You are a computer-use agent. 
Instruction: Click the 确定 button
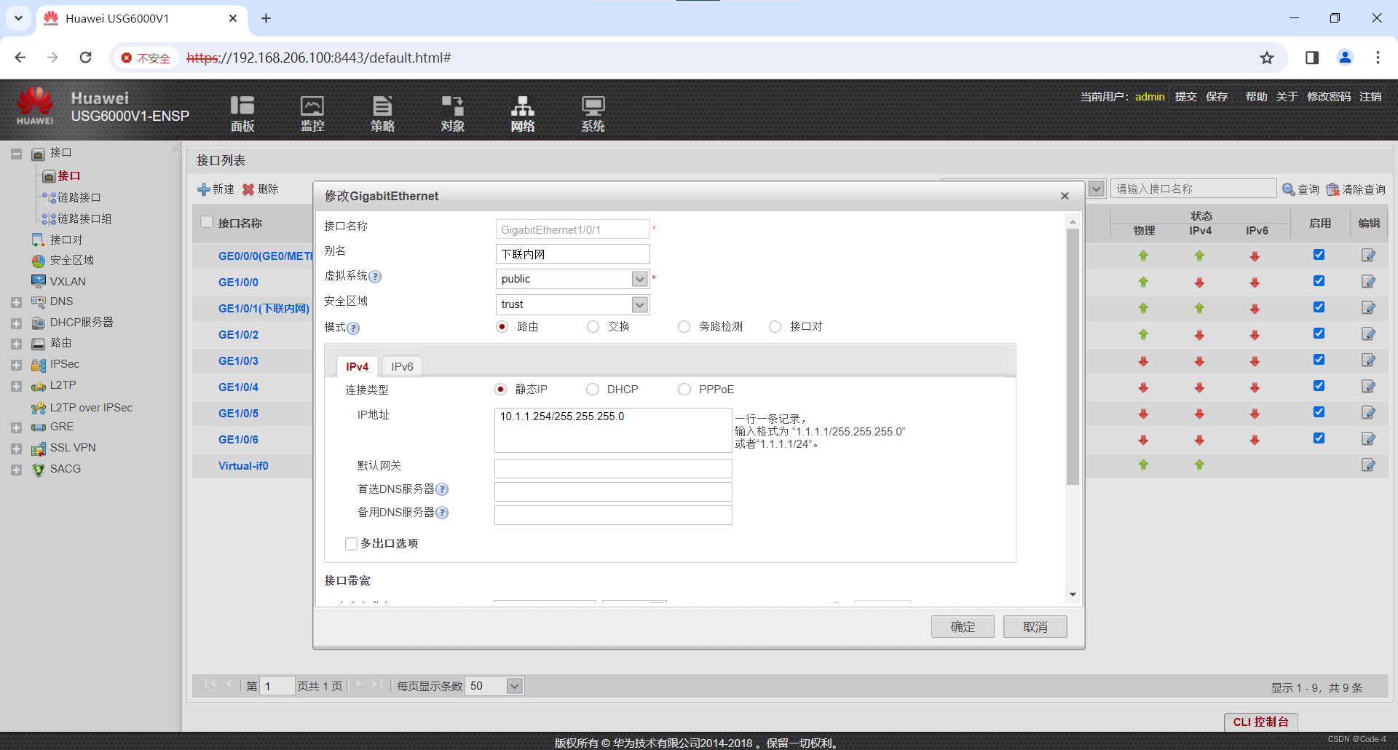coord(963,627)
